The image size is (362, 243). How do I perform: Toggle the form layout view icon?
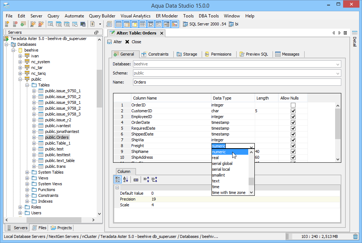coord(158,24)
